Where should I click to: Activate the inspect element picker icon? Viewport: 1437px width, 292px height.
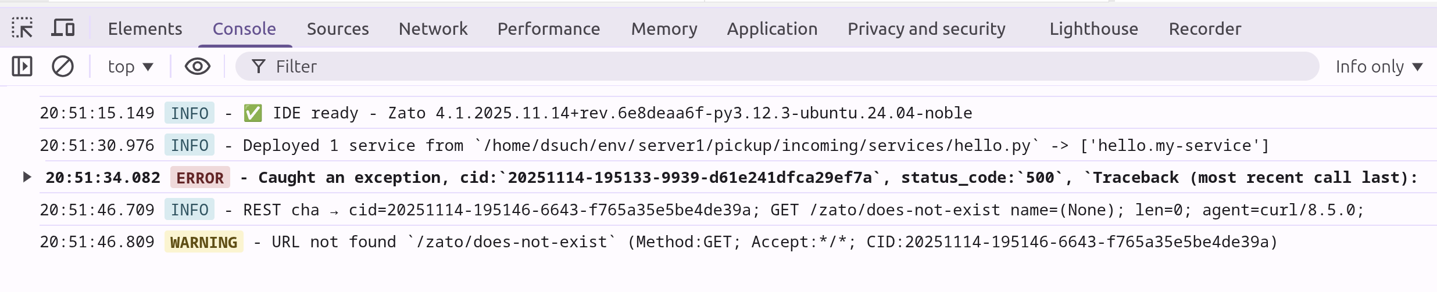22,28
